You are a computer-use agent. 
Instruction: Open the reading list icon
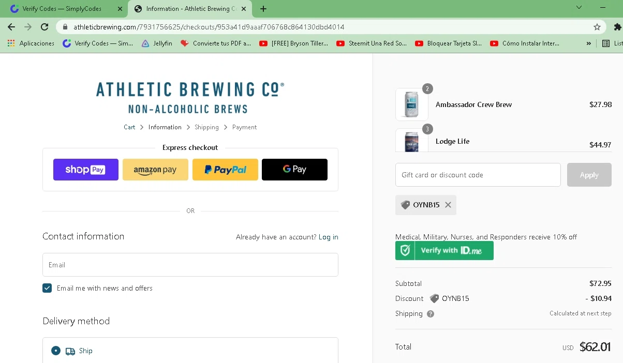click(606, 43)
